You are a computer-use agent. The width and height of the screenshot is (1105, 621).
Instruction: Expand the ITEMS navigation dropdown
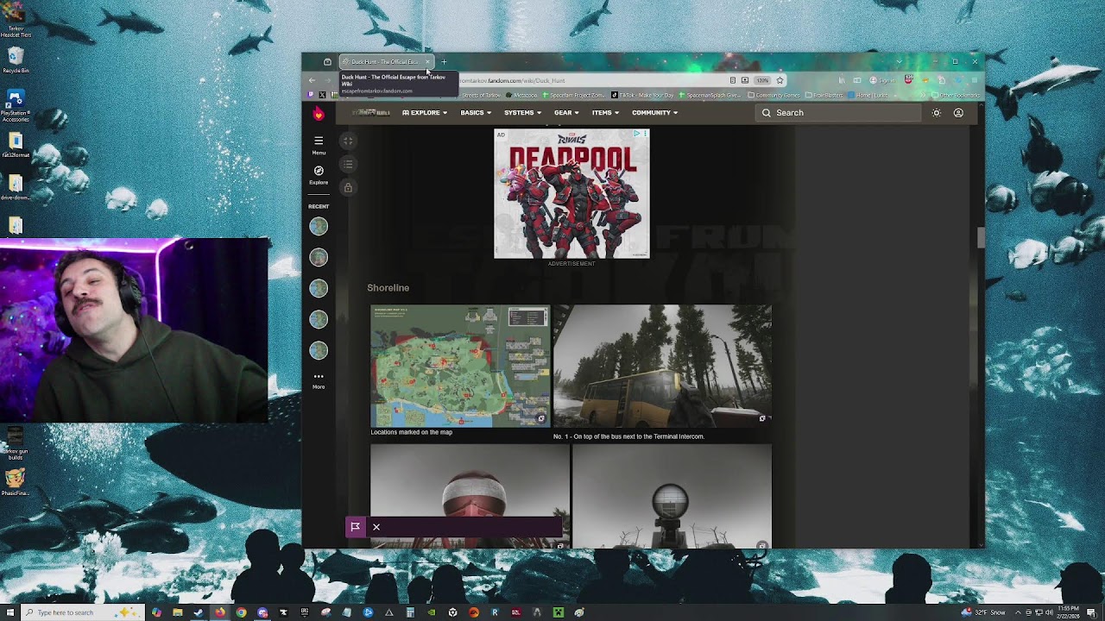click(605, 113)
